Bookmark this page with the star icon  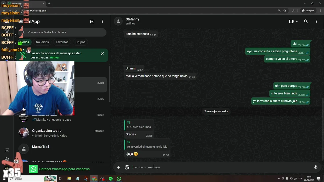(x=285, y=11)
